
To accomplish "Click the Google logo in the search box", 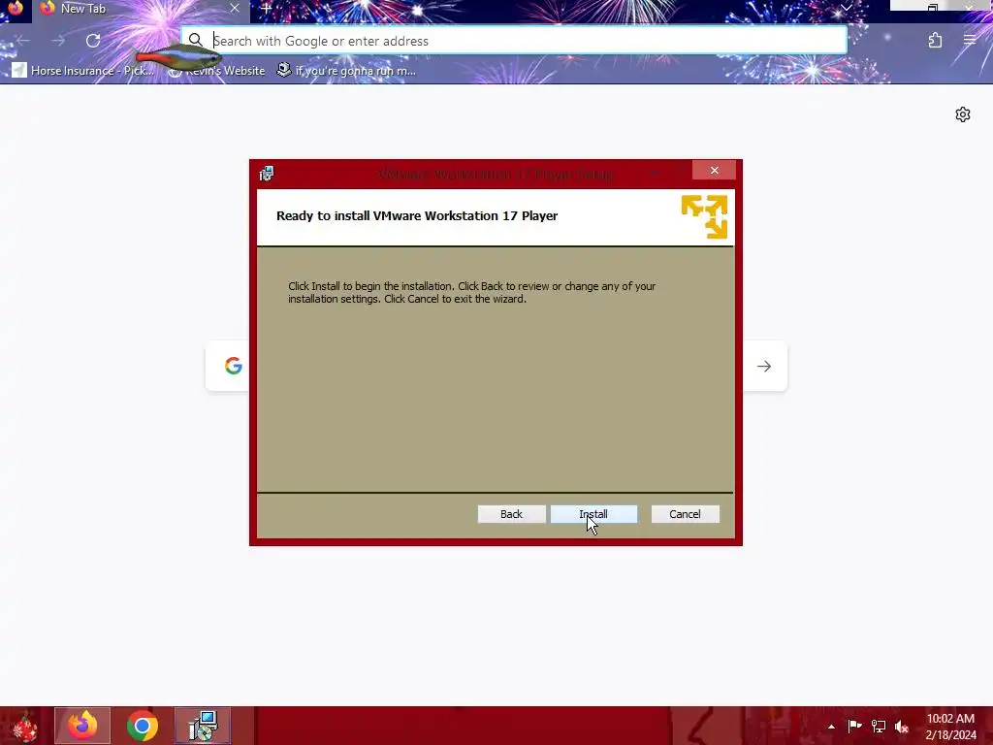I will pyautogui.click(x=233, y=366).
